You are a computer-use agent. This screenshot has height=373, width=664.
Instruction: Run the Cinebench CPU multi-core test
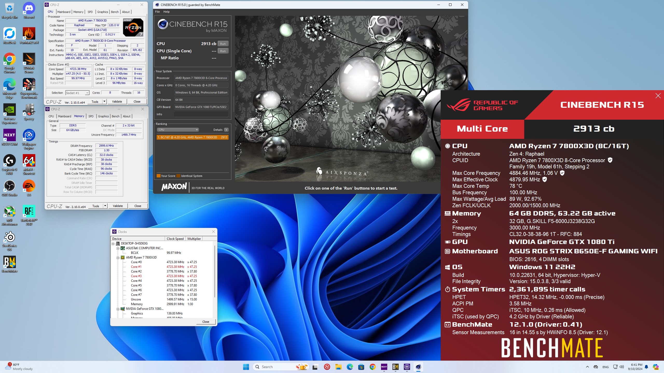[x=223, y=44]
